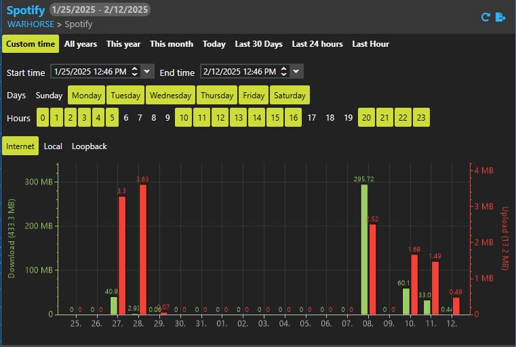Enable hour 7 filter
The height and width of the screenshot is (347, 516).
click(140, 117)
